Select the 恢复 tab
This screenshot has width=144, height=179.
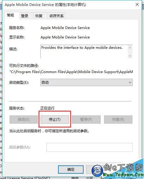(x=39, y=16)
